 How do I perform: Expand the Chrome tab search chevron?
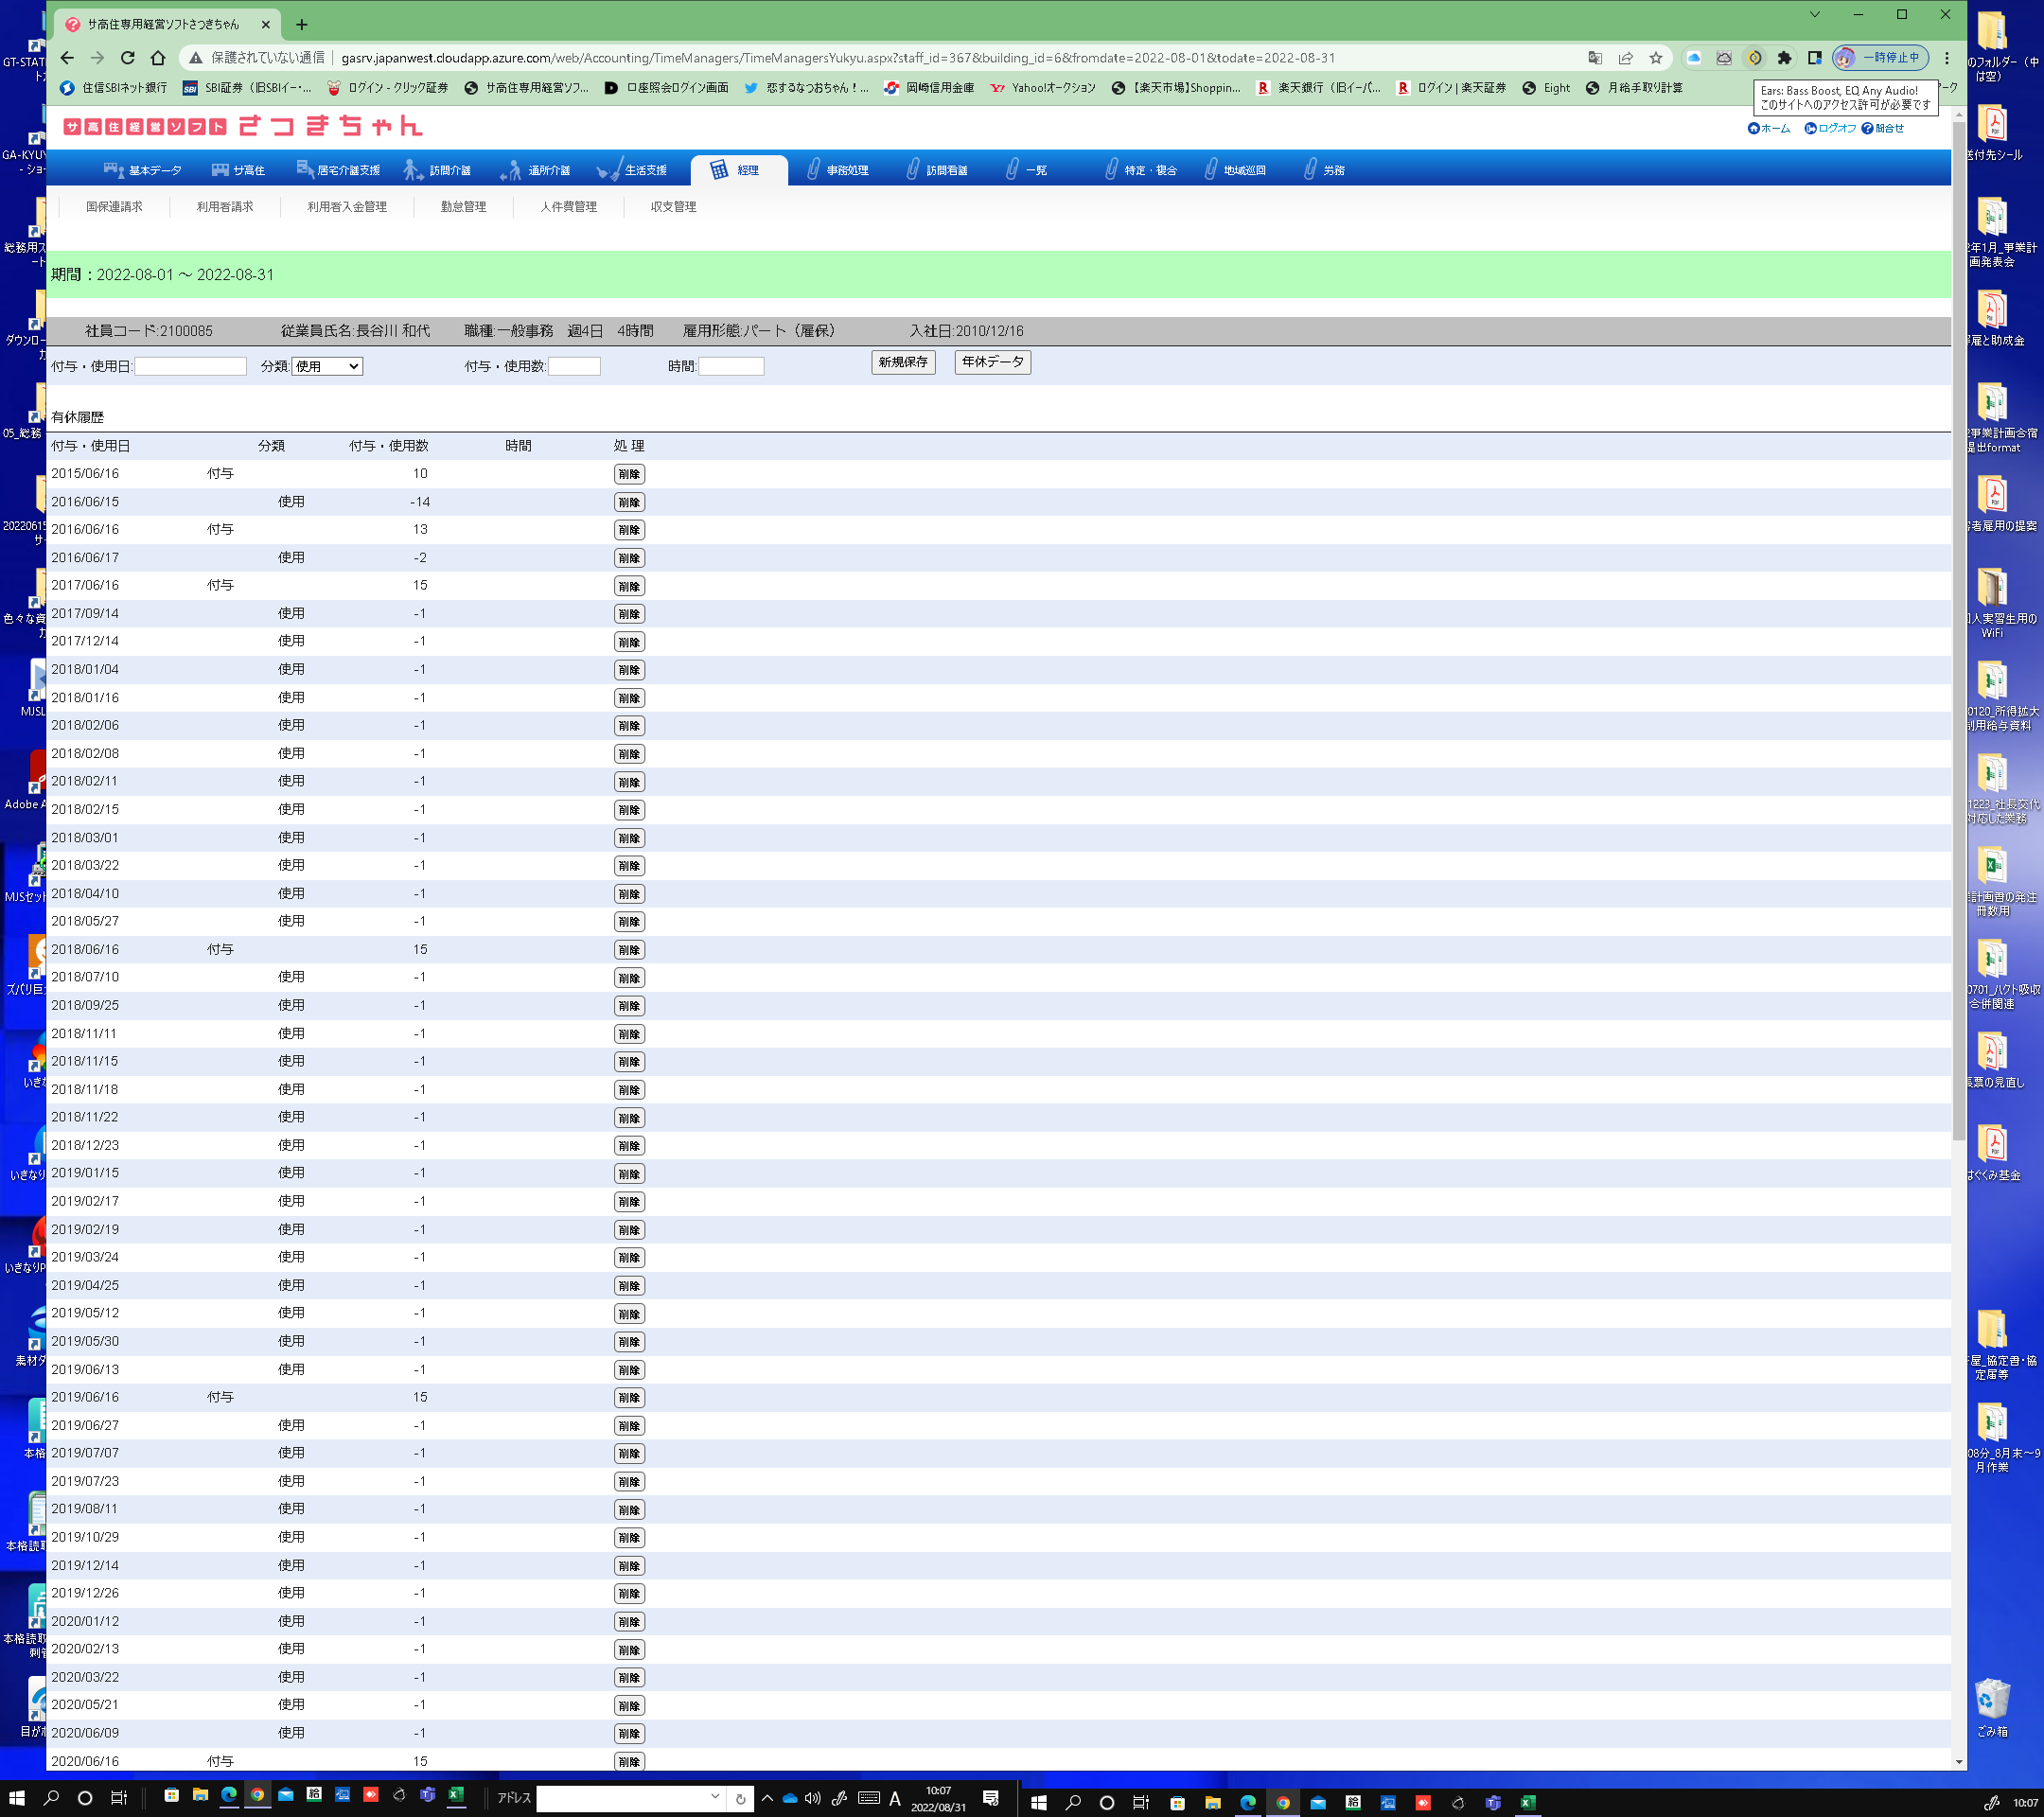click(x=1815, y=15)
